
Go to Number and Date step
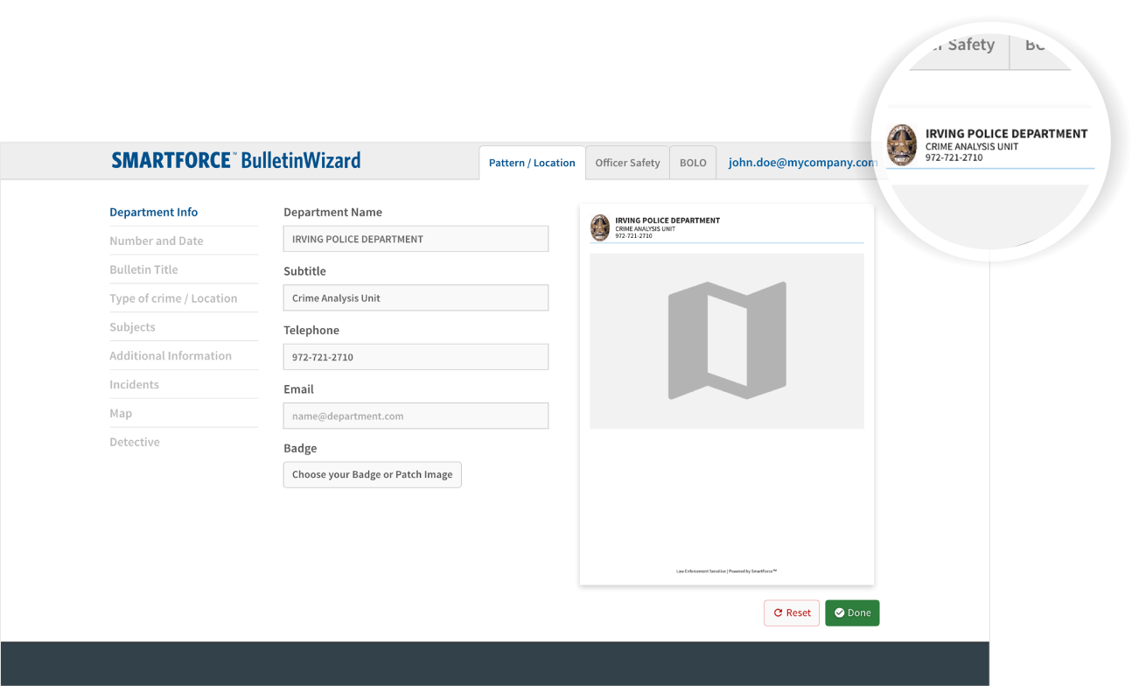(157, 241)
